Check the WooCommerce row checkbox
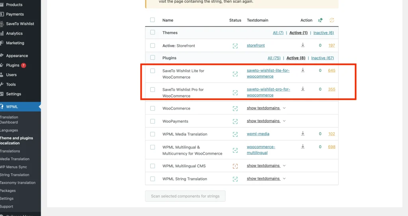The image size is (408, 216). pos(153,108)
